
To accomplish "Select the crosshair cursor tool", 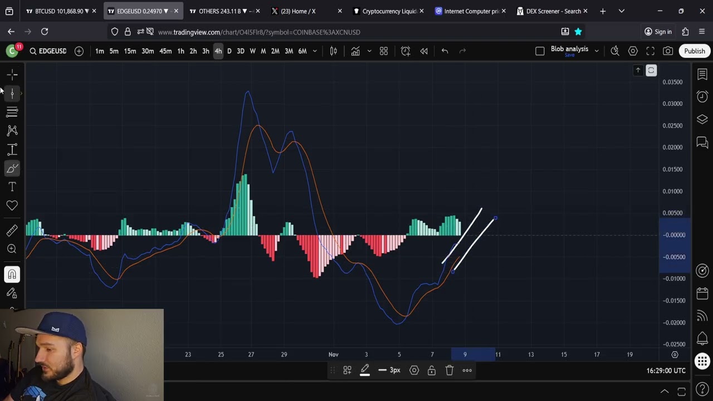I will [x=12, y=74].
